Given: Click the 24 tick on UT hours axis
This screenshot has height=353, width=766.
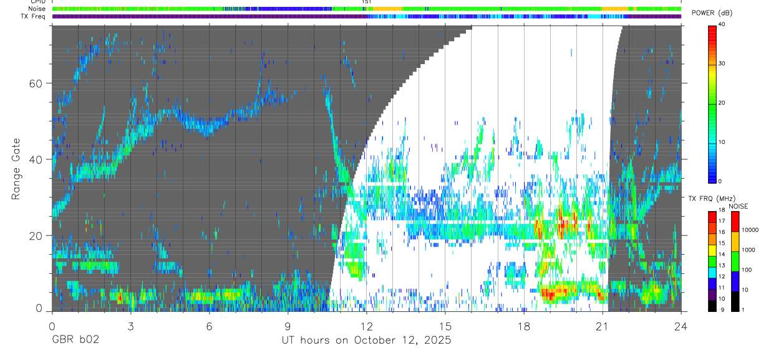Looking at the screenshot, I should coord(681,326).
